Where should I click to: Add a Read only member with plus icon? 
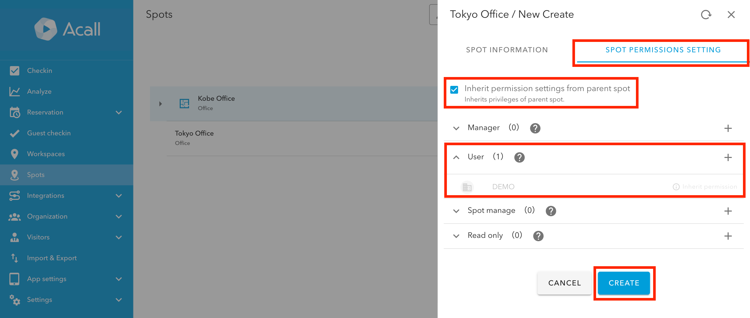pos(728,236)
